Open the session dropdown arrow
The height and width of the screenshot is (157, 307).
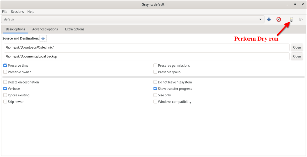click(260, 19)
